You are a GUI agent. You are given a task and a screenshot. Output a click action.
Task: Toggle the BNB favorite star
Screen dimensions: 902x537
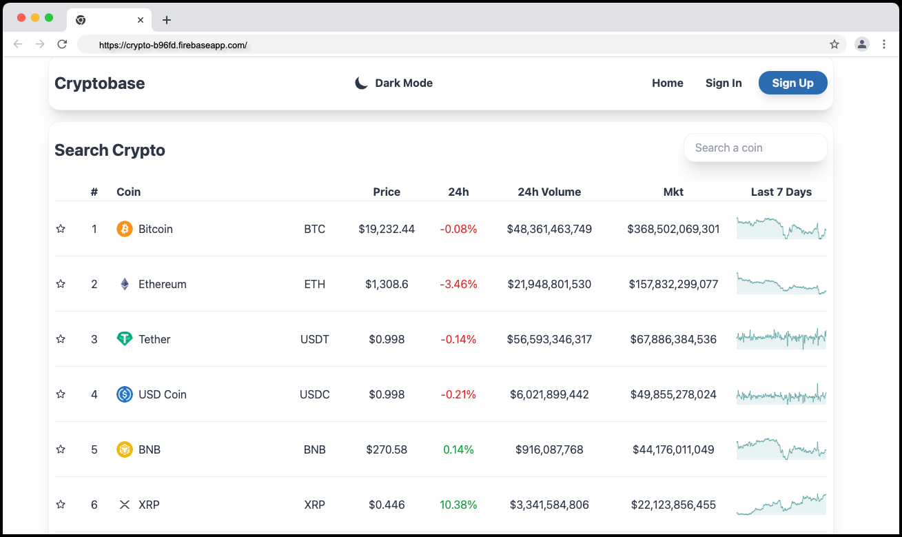point(61,449)
